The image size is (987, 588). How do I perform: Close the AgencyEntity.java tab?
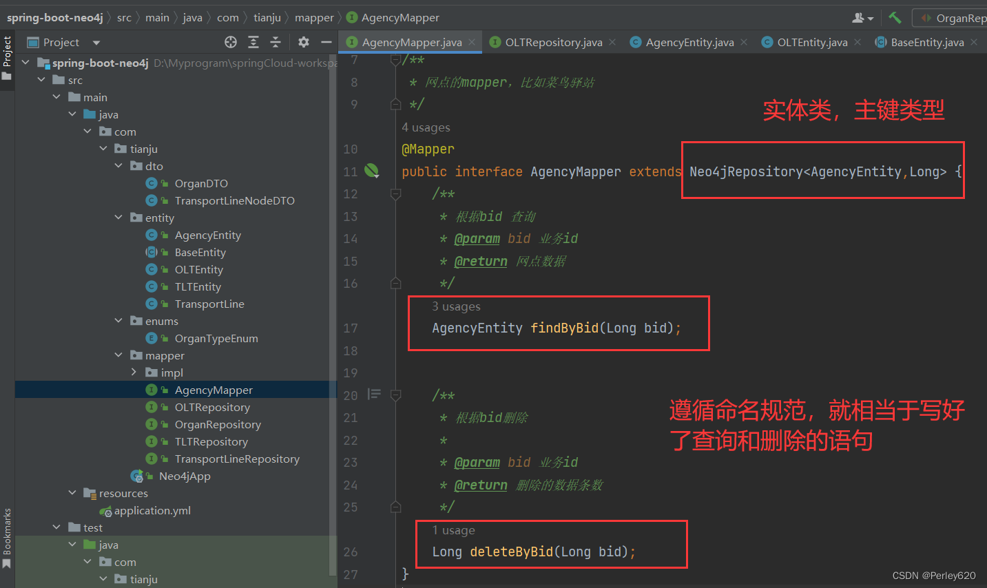click(744, 42)
